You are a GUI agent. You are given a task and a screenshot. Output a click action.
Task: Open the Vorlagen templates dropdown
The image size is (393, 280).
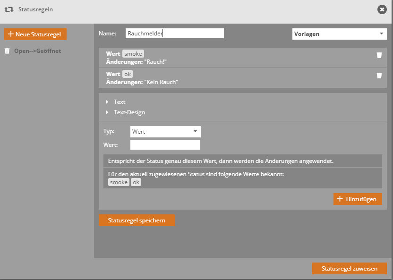click(x=339, y=34)
